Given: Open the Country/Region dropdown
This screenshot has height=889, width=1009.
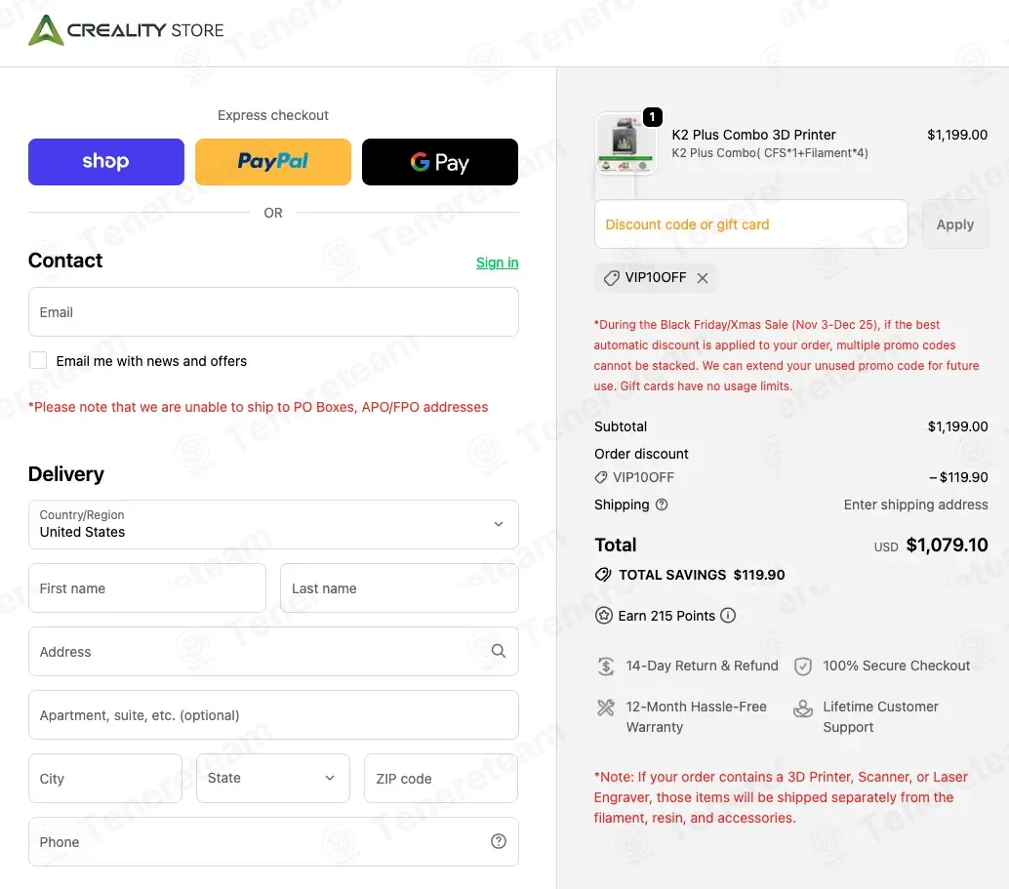Looking at the screenshot, I should [273, 524].
